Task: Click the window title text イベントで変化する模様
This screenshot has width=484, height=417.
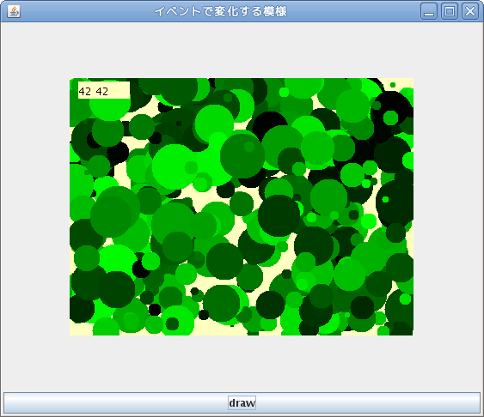Action: pos(221,11)
